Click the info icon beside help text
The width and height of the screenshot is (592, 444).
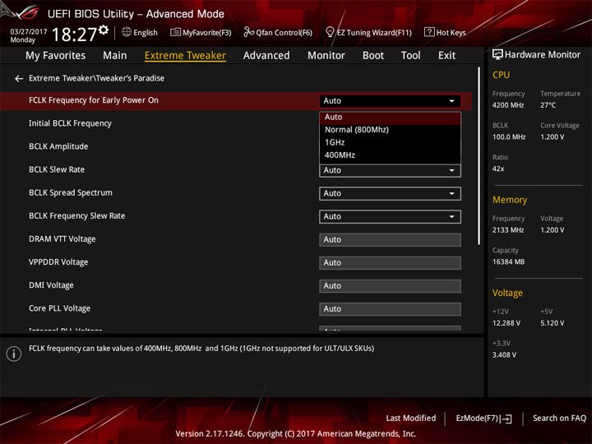(14, 354)
